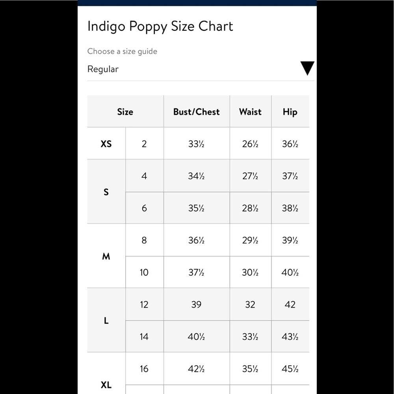
Task: Click the dark blue header bar at top
Action: click(x=197, y=3)
